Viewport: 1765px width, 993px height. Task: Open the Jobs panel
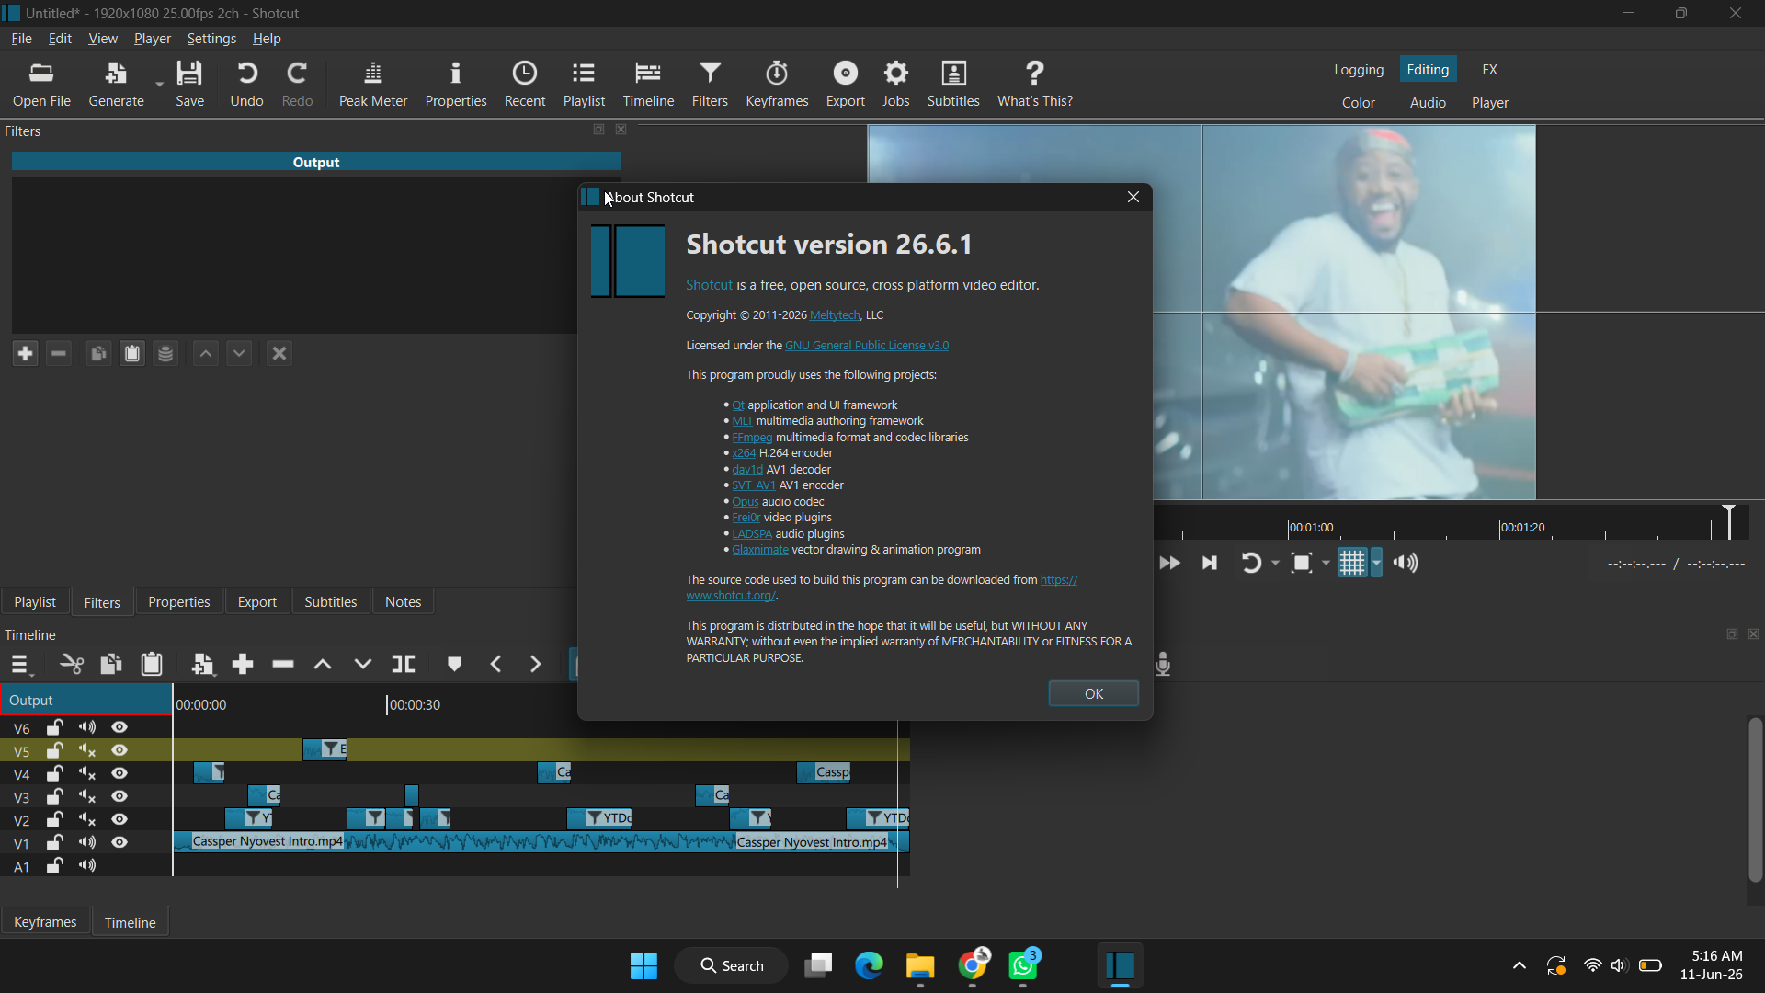[896, 85]
